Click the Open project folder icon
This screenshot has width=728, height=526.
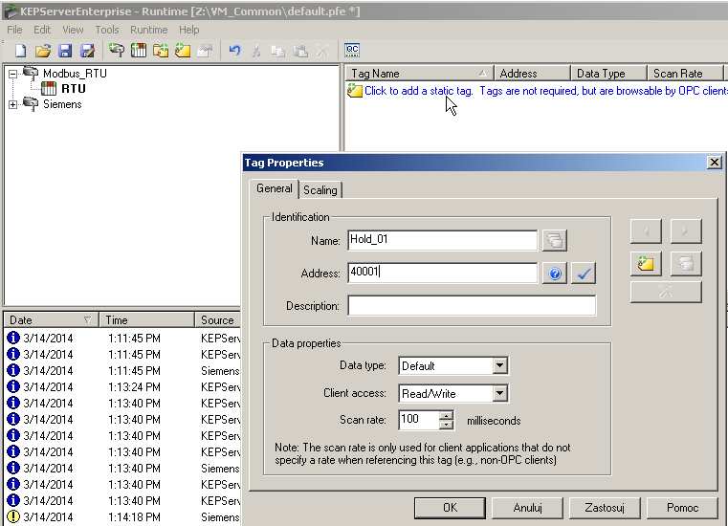(x=43, y=51)
